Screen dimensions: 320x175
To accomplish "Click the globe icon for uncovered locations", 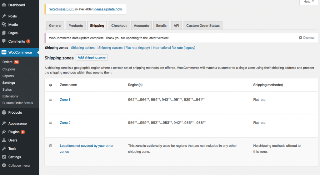I will coord(50,145).
